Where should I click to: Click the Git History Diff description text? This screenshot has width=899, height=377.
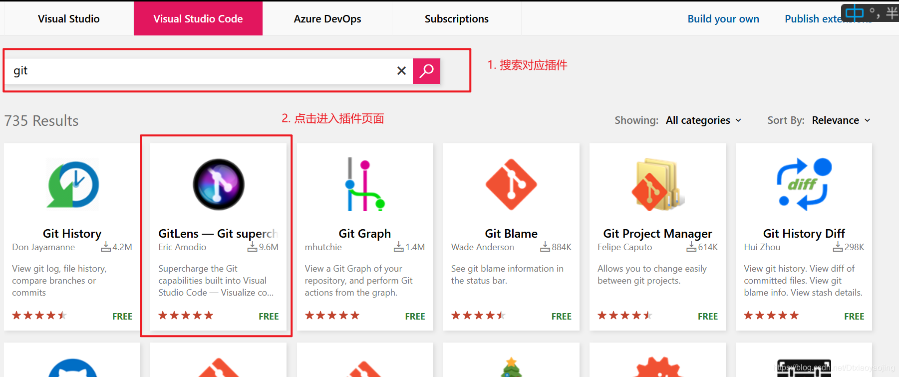[x=803, y=281]
